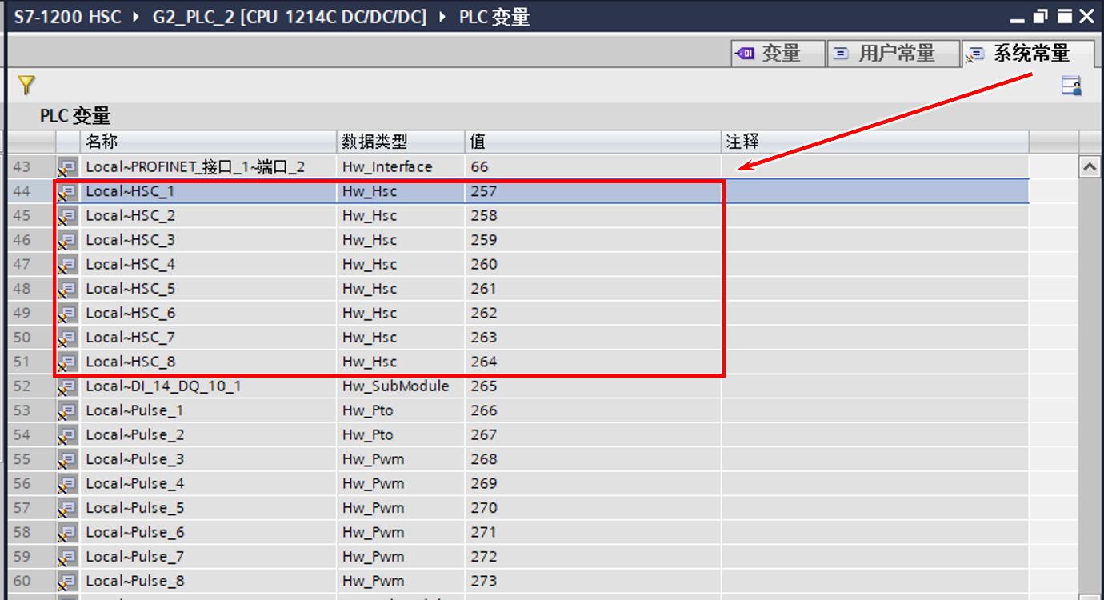Click the row icon for Local~Pulse_8
Viewport: 1104px width, 600px height.
click(x=67, y=582)
